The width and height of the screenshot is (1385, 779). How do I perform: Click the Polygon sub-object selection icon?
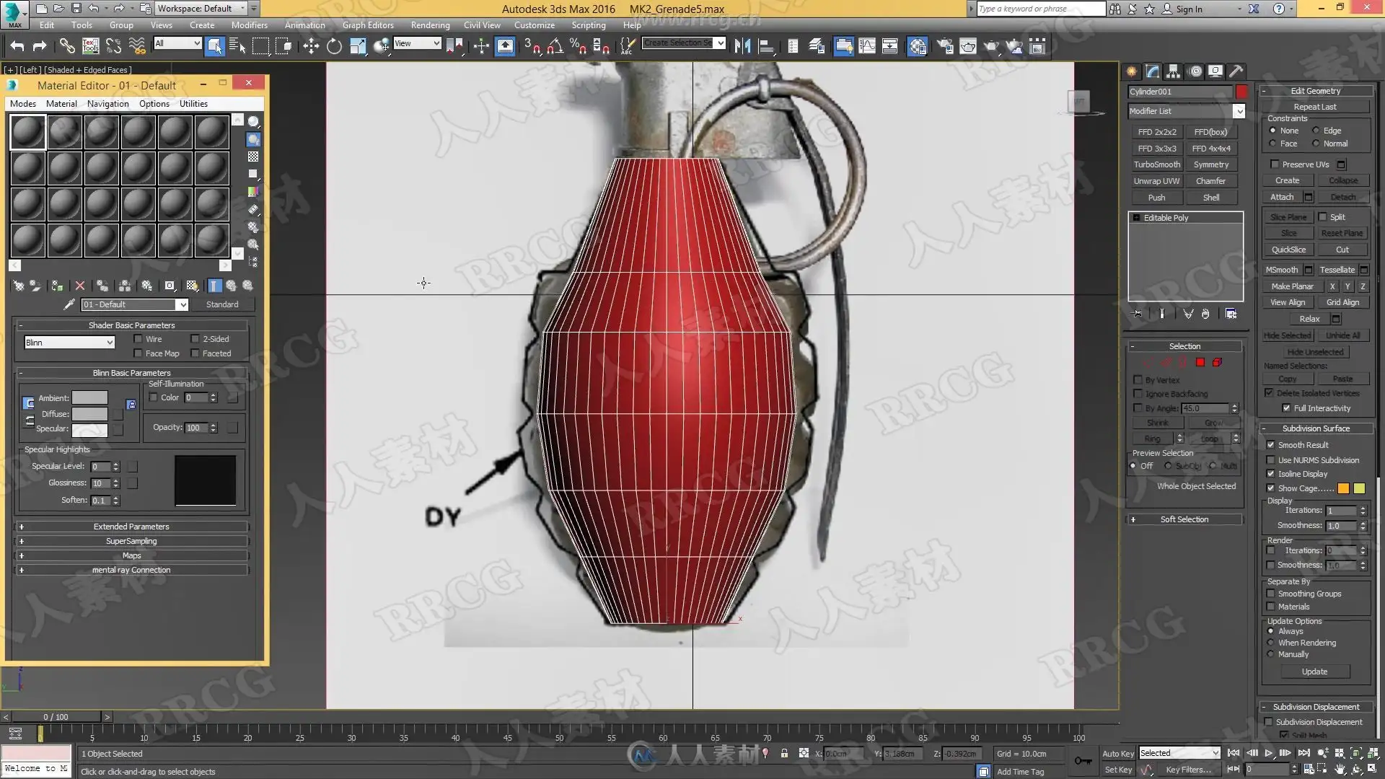(1200, 363)
